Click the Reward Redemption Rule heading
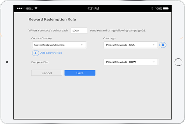 [52, 19]
